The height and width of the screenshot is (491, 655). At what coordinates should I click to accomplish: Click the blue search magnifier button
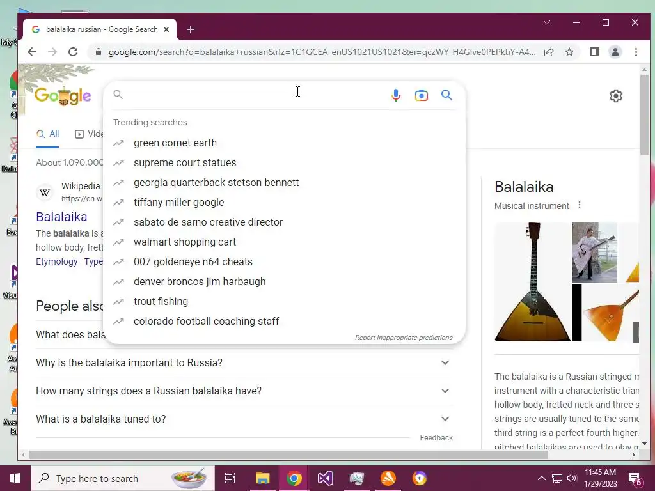coord(446,95)
